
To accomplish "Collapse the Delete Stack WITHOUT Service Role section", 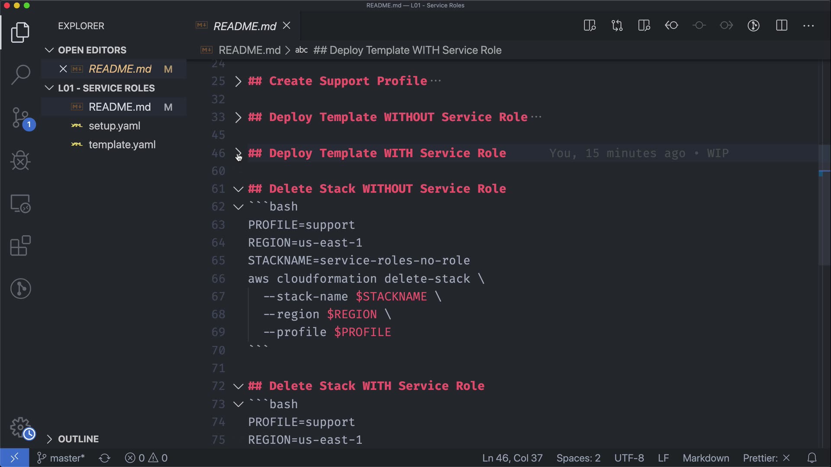I will tap(238, 189).
